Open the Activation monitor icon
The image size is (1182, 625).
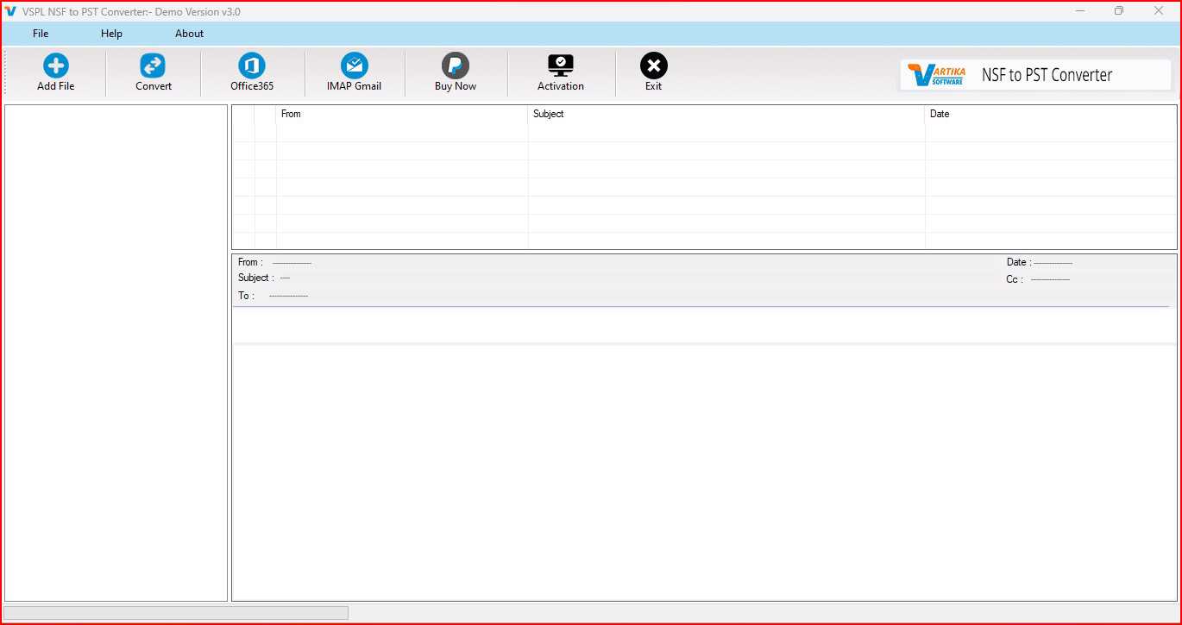tap(561, 66)
